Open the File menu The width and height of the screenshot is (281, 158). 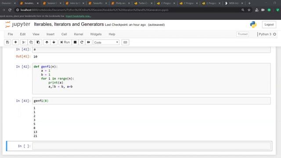[10, 34]
